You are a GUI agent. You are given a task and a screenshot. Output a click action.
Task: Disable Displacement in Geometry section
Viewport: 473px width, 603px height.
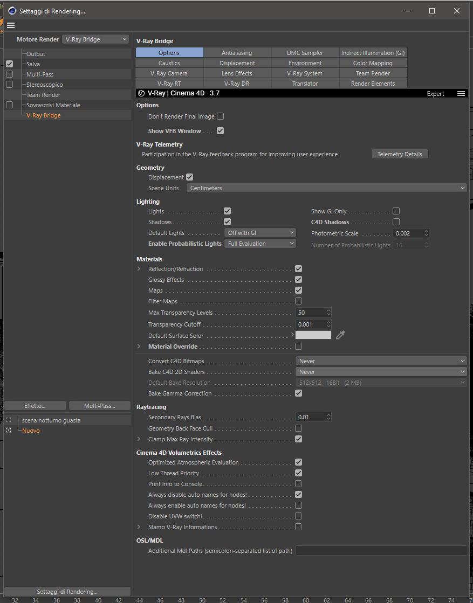pos(189,177)
